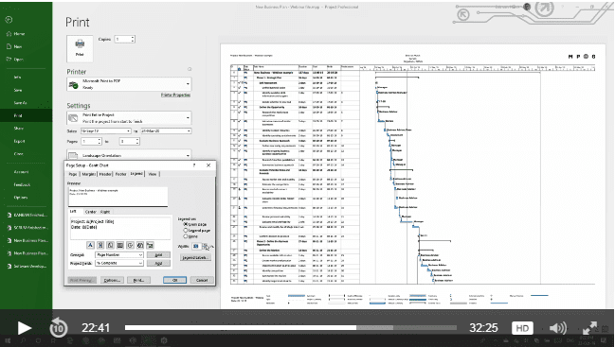The image size is (615, 347).
Task: Seek on the video progress bar
Action: (291, 327)
